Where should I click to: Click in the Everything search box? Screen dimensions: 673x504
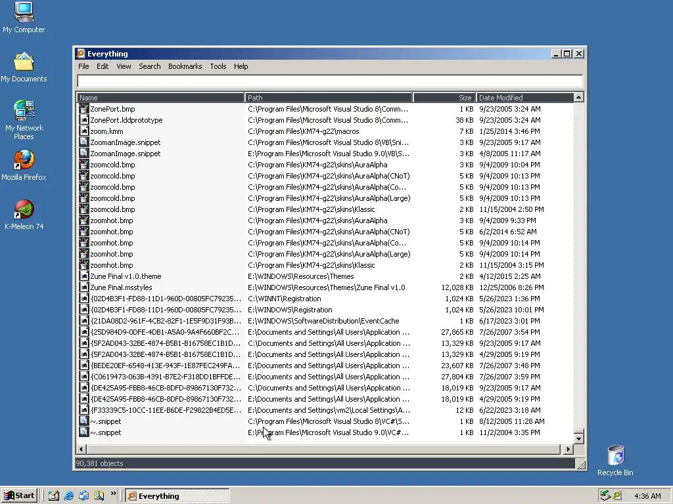click(330, 81)
